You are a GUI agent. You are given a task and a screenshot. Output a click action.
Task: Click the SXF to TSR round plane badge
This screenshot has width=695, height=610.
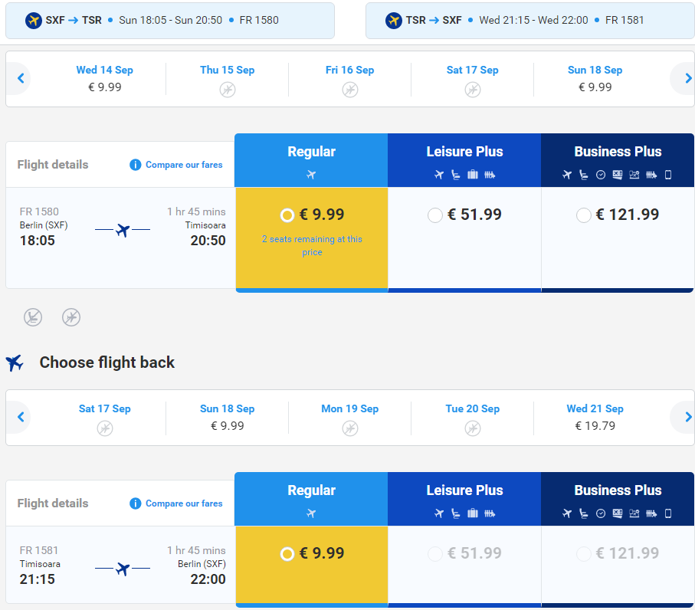click(x=33, y=21)
